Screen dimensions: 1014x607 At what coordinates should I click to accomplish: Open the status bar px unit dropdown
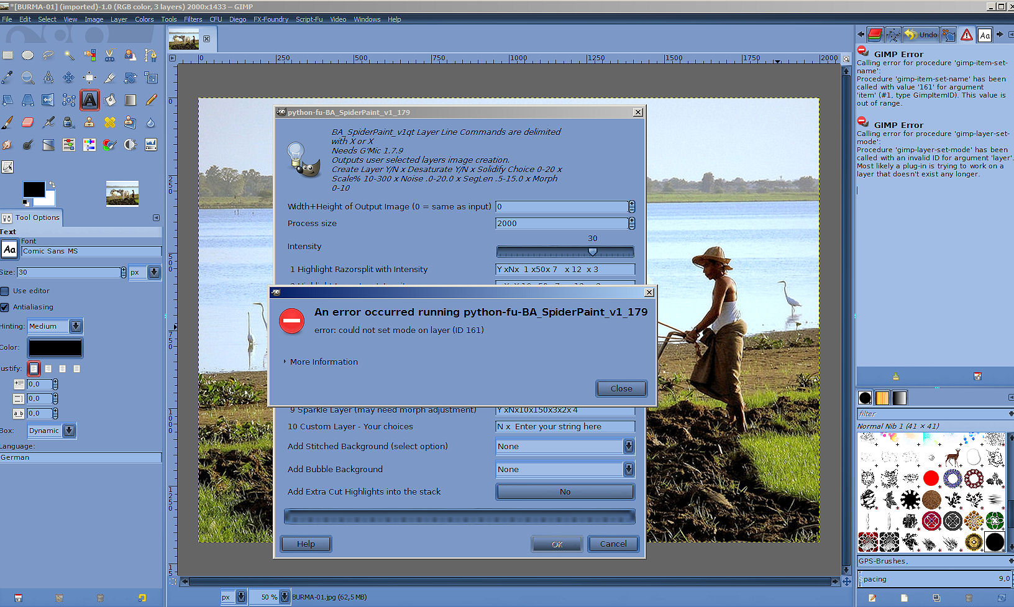pyautogui.click(x=234, y=597)
